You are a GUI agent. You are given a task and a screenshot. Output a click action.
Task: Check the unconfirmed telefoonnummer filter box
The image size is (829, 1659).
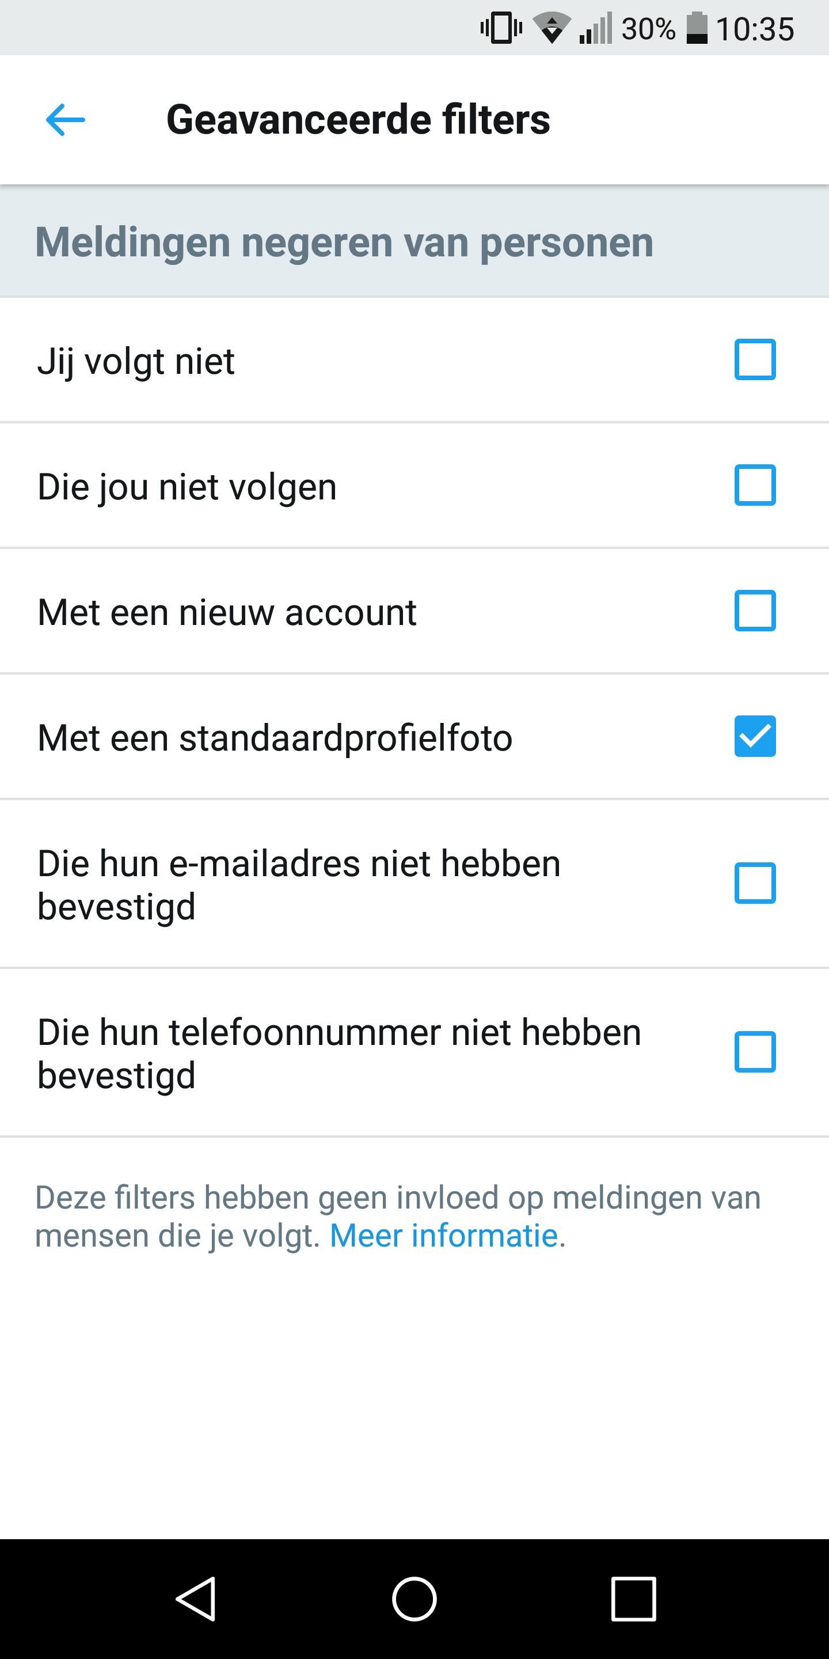(x=755, y=1052)
